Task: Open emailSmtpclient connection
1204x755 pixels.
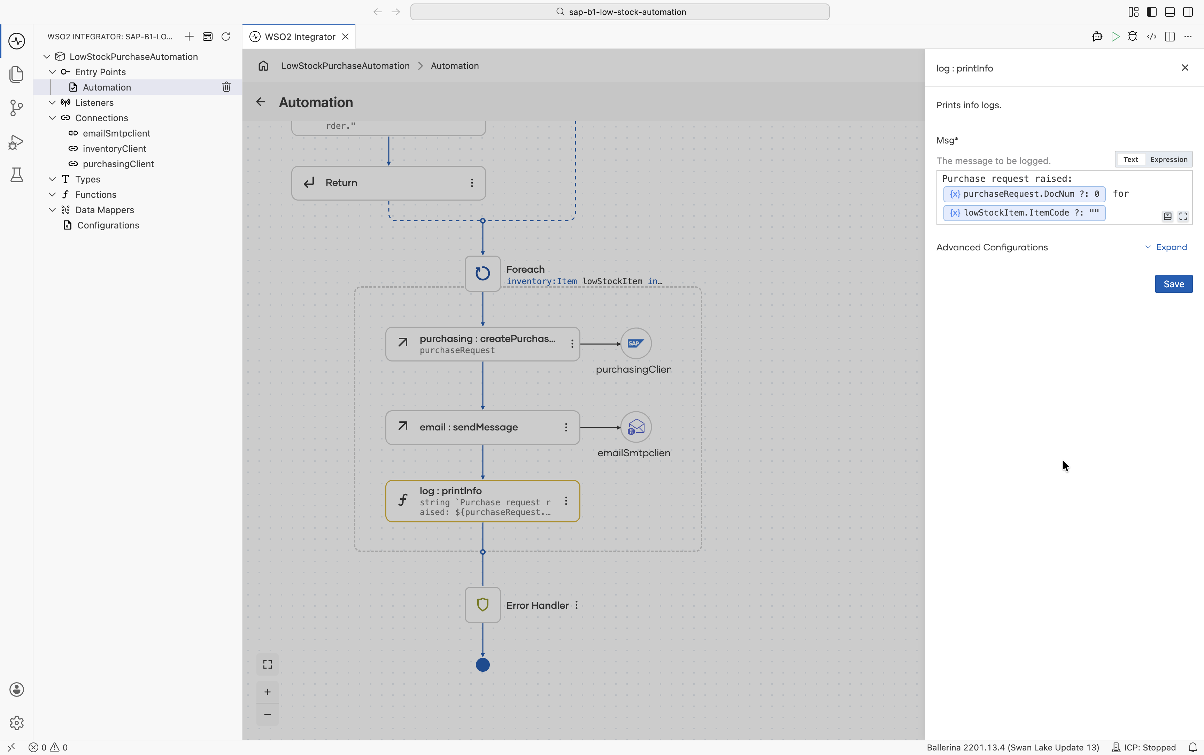Action: (116, 133)
